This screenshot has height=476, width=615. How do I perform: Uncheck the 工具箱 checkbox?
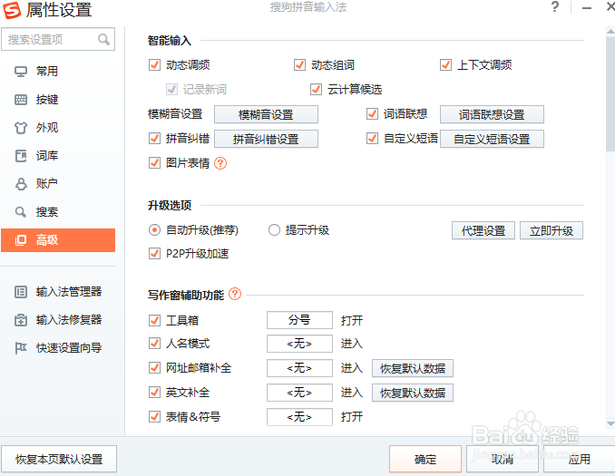point(154,321)
